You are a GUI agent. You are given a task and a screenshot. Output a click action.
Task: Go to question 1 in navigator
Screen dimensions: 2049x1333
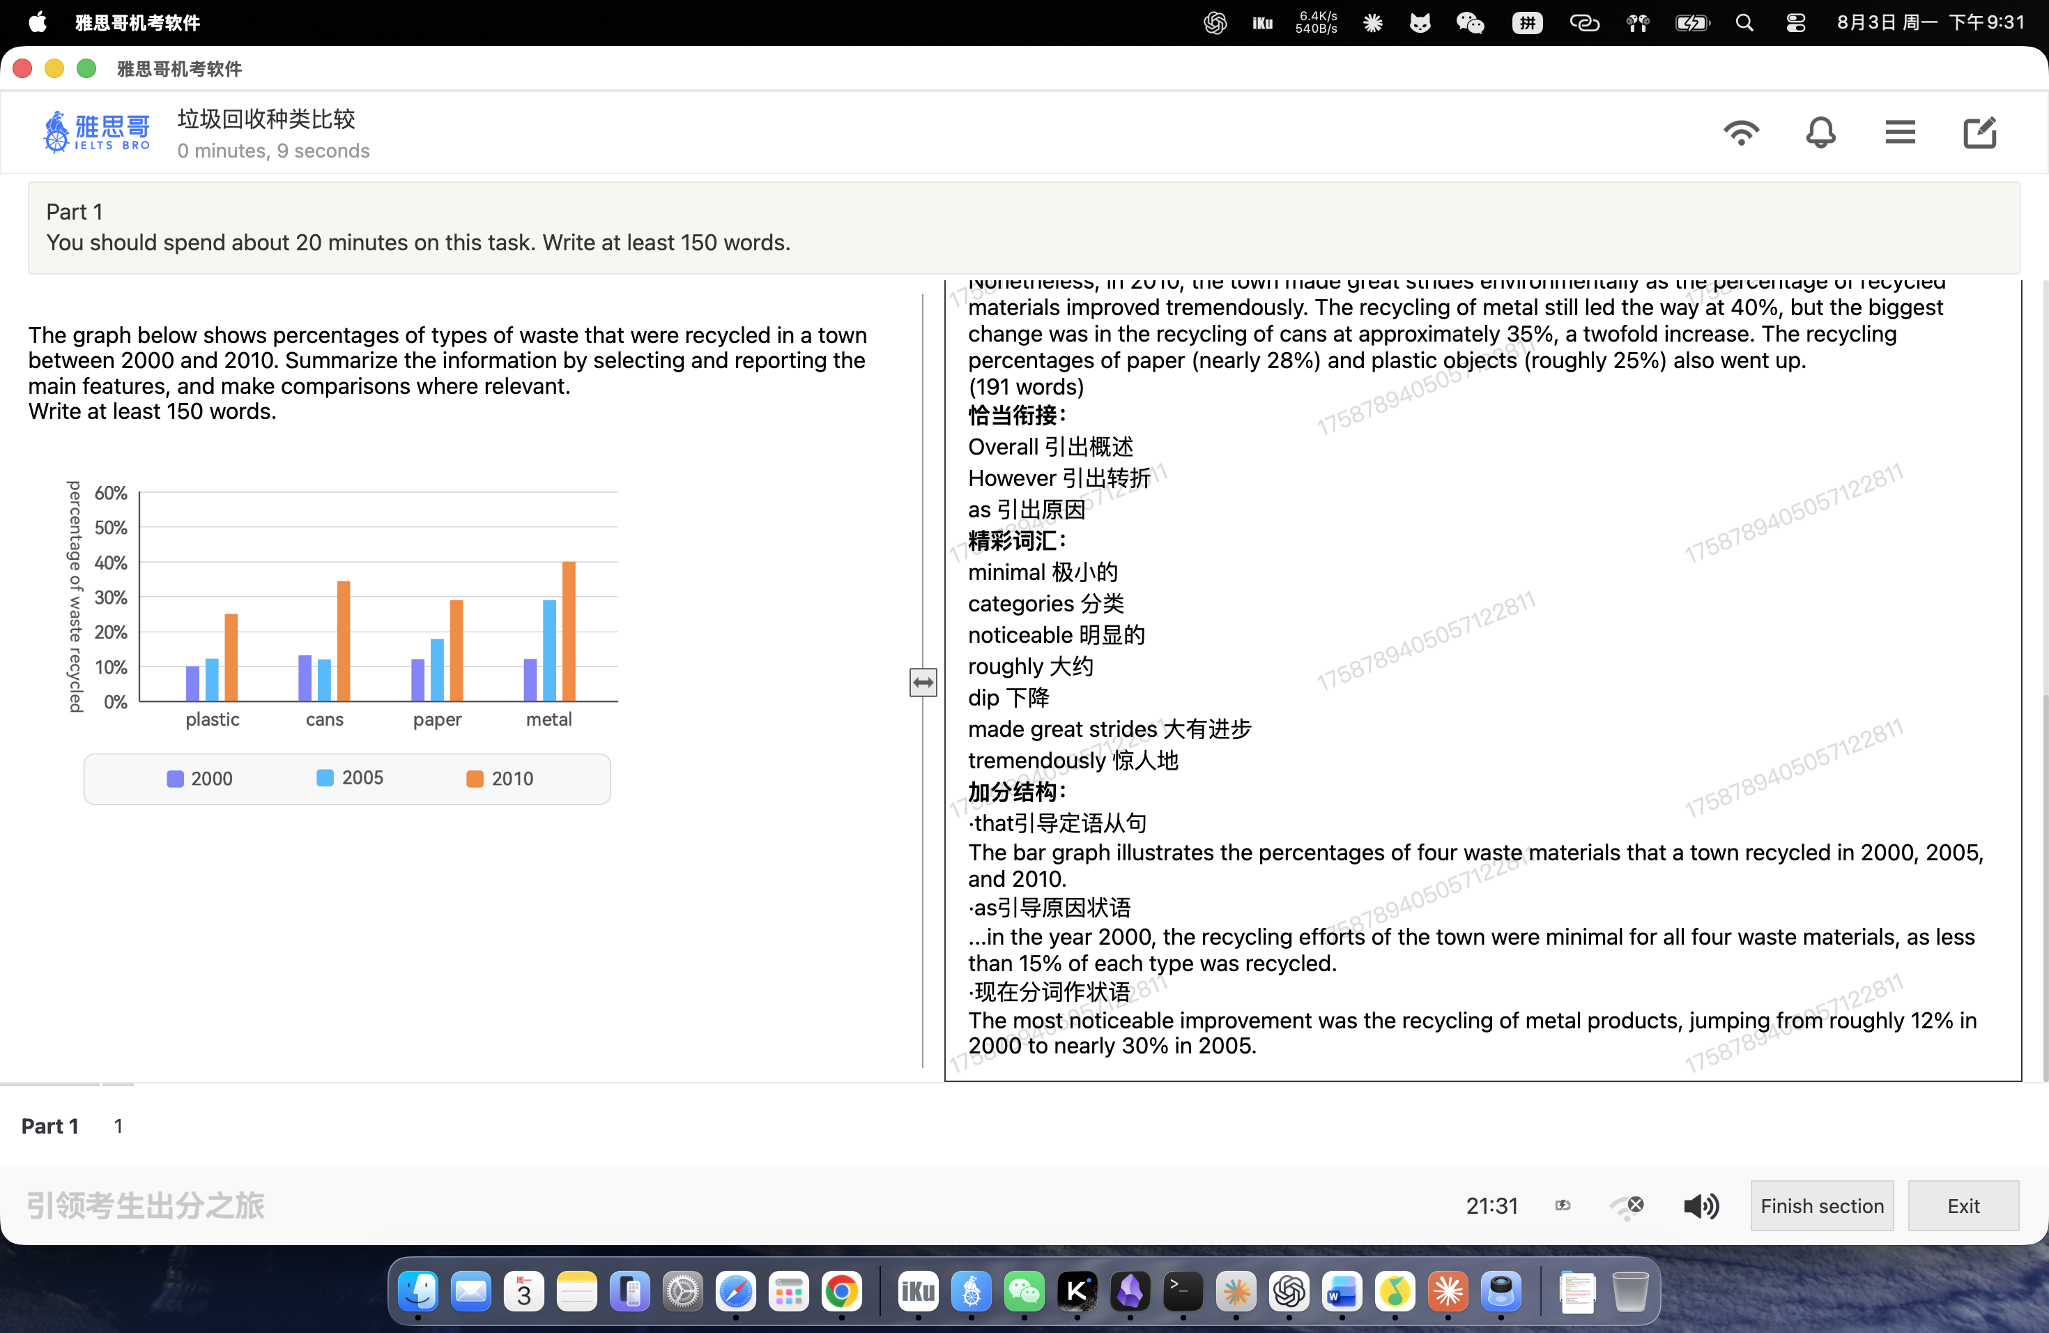point(118,1127)
